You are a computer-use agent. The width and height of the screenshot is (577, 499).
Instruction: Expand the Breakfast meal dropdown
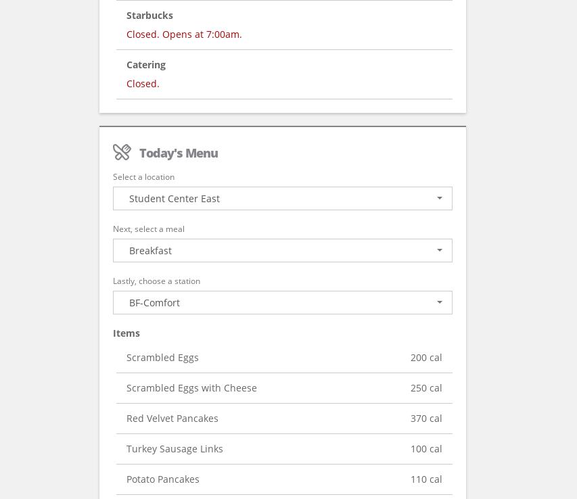pyautogui.click(x=282, y=251)
